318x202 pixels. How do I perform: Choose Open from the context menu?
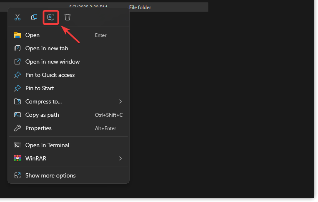[33, 35]
